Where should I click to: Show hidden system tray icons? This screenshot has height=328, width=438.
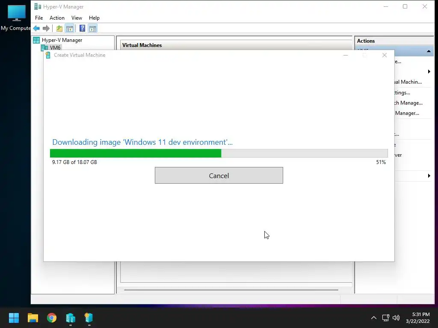[373, 318]
